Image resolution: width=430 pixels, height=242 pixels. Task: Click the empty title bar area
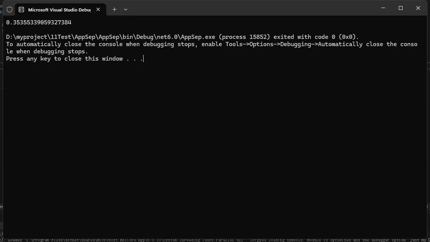pos(248,8)
